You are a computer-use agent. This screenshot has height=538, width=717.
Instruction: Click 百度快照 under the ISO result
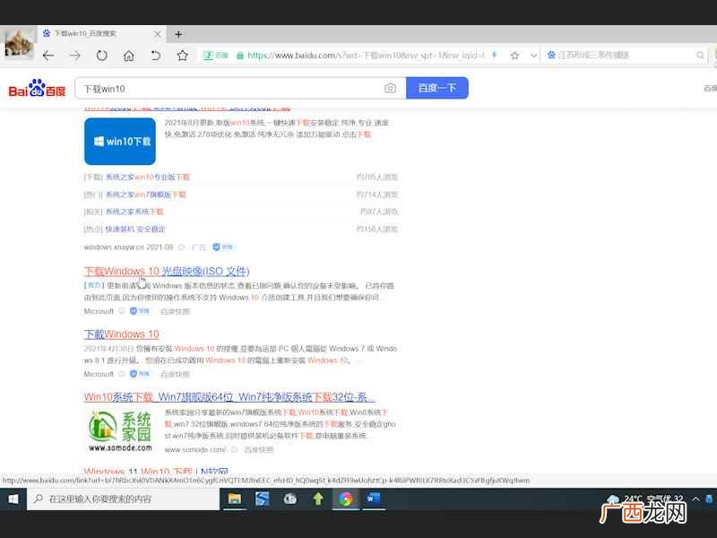pyautogui.click(x=175, y=311)
